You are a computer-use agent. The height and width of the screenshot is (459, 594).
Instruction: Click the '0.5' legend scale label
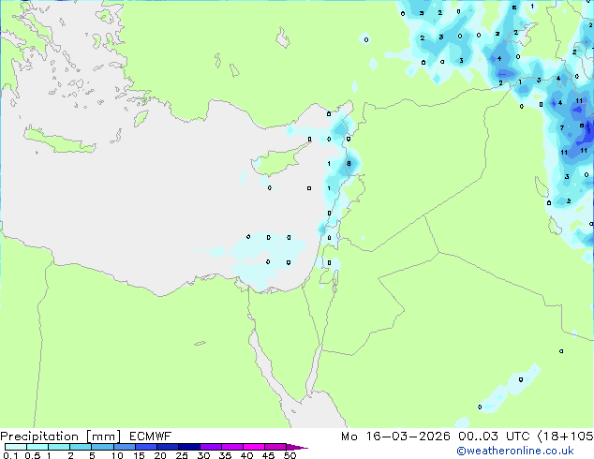(x=33, y=455)
